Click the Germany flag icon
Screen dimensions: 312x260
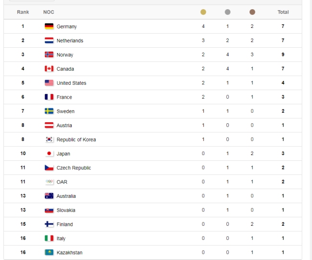tap(49, 26)
